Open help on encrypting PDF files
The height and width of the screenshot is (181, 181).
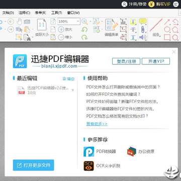(x=120, y=109)
